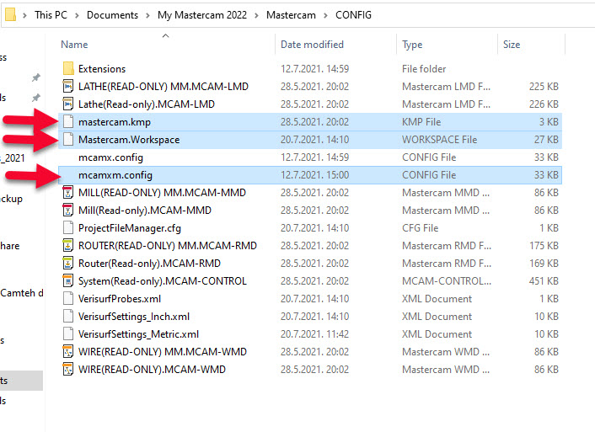Image resolution: width=595 pixels, height=432 pixels.
Task: Click the 12.7.2021. 15:00 date cell
Action: point(314,175)
